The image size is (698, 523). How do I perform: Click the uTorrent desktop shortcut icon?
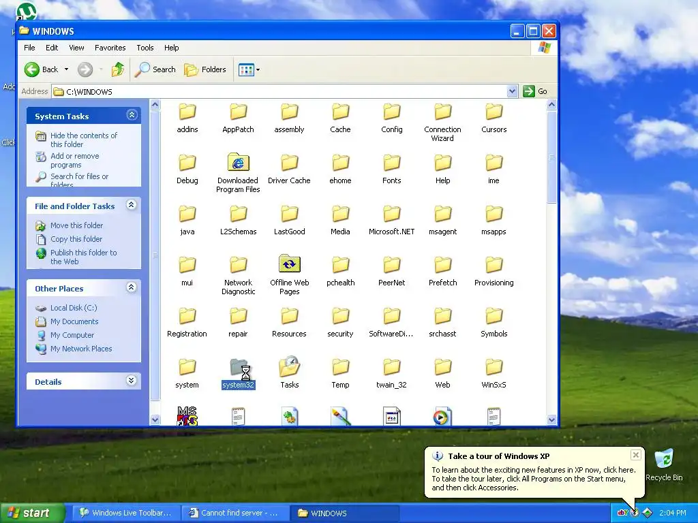pyautogui.click(x=27, y=11)
